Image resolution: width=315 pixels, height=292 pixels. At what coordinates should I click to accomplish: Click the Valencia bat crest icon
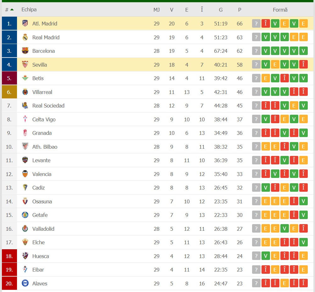[x=25, y=174]
